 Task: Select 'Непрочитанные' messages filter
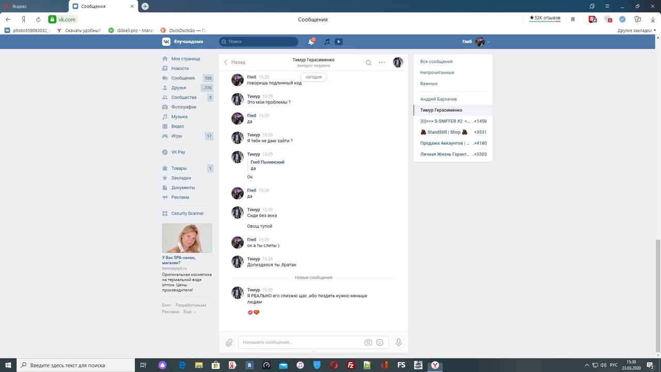437,72
